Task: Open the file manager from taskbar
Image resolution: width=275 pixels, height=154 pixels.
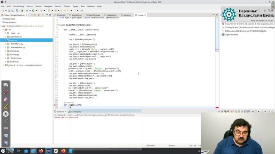Action: pos(34,151)
